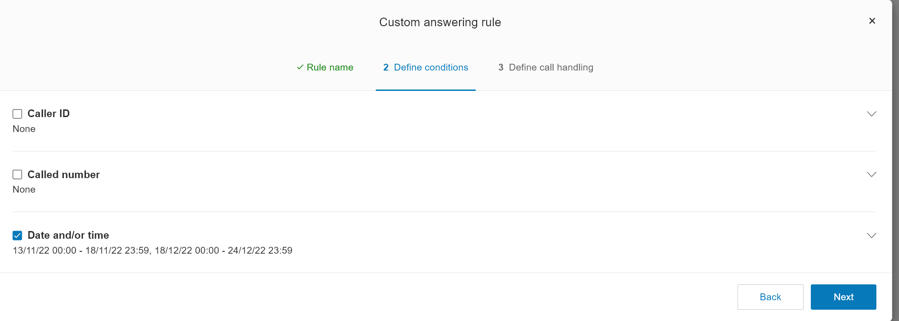This screenshot has width=899, height=321.
Task: Click the Caller ID label text
Action: pos(48,113)
